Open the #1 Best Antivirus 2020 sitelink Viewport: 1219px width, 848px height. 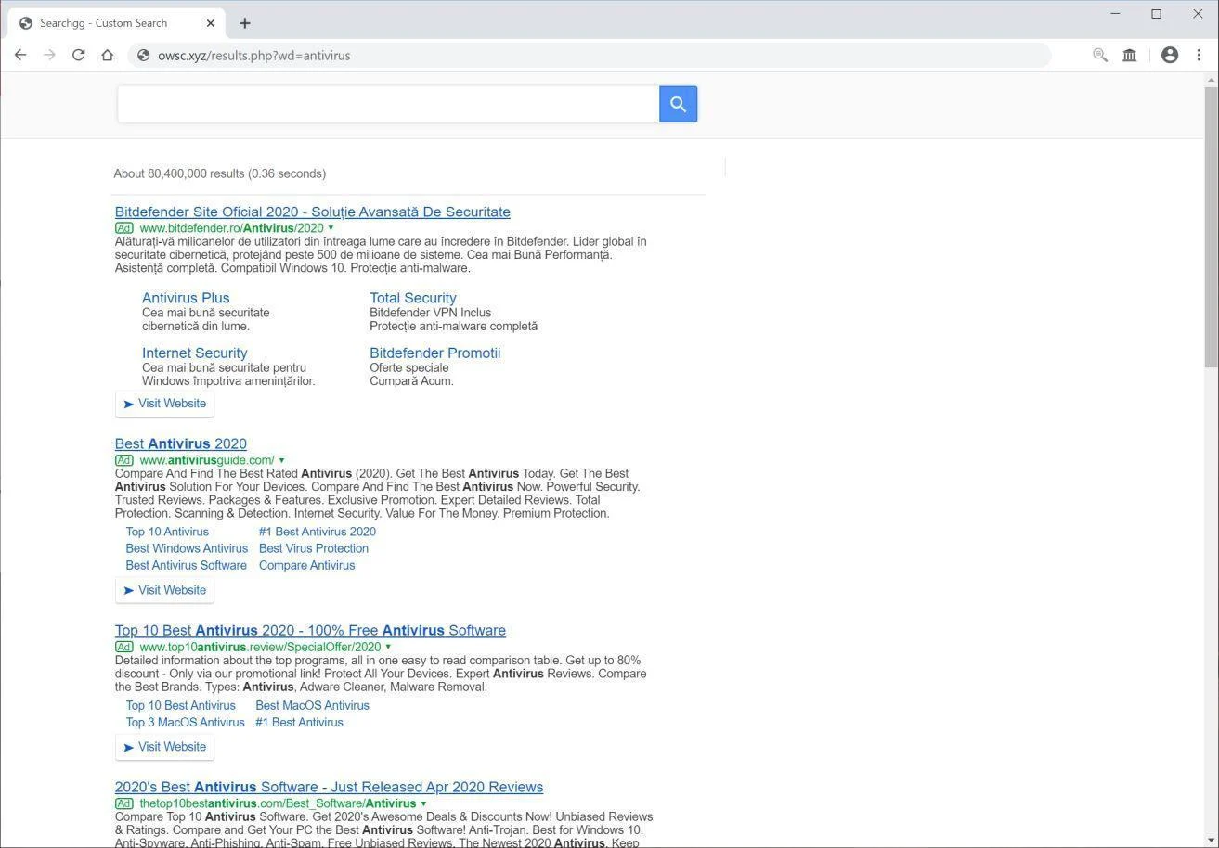(x=318, y=533)
